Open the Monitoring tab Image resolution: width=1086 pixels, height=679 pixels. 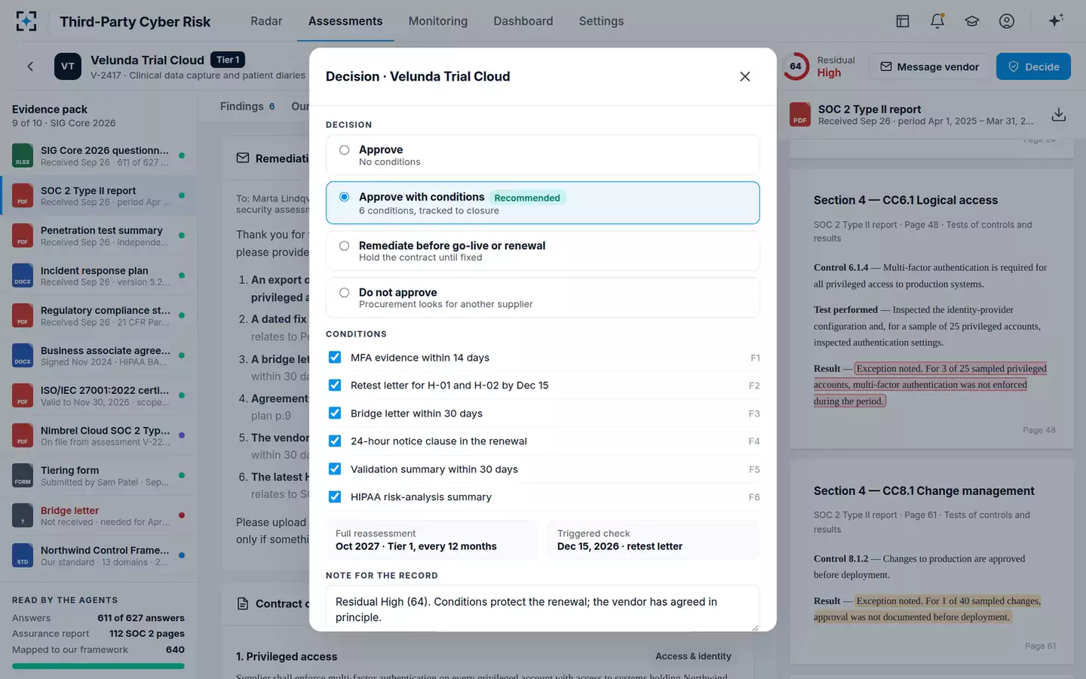point(438,21)
